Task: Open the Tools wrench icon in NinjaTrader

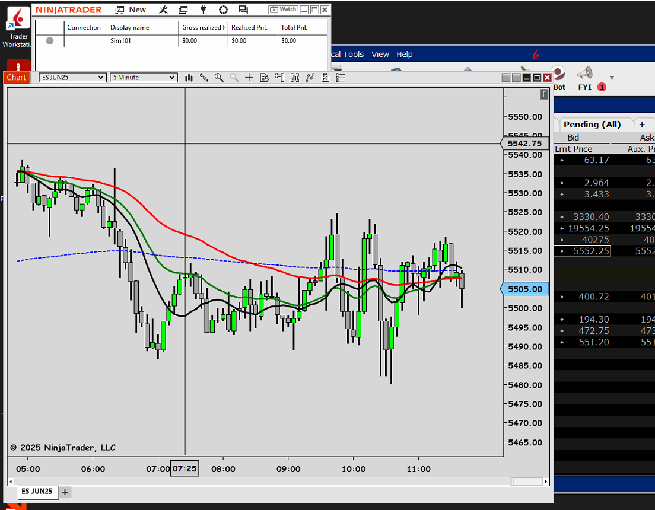Action: [x=163, y=9]
